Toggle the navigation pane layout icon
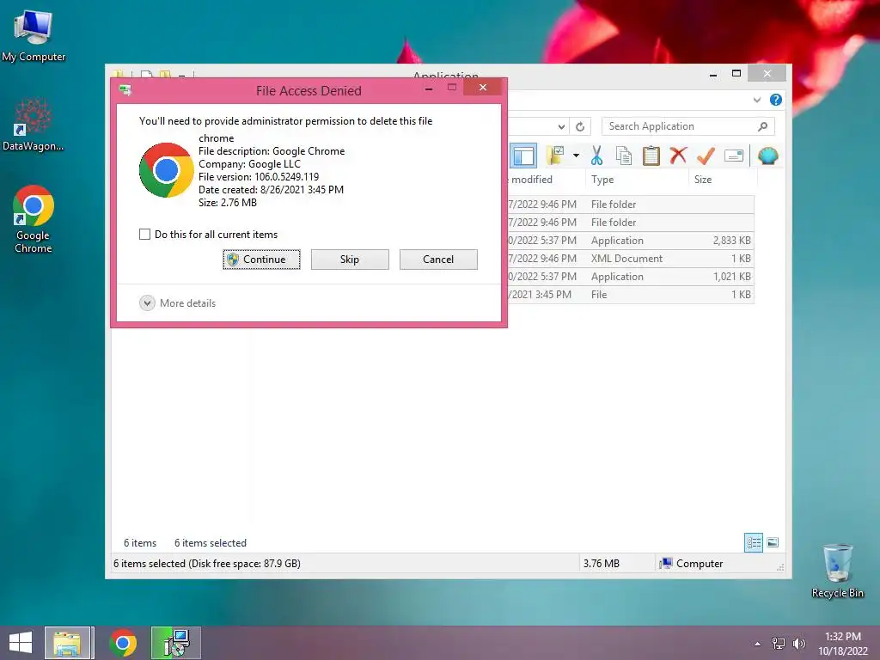The height and width of the screenshot is (660, 880). pos(523,156)
